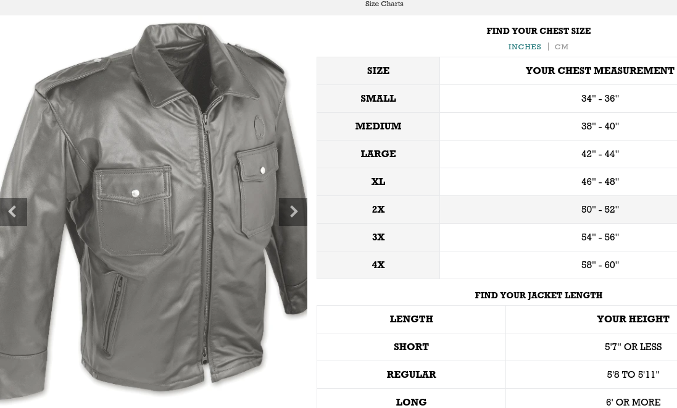Click the LONG jacket length row

pyautogui.click(x=497, y=399)
